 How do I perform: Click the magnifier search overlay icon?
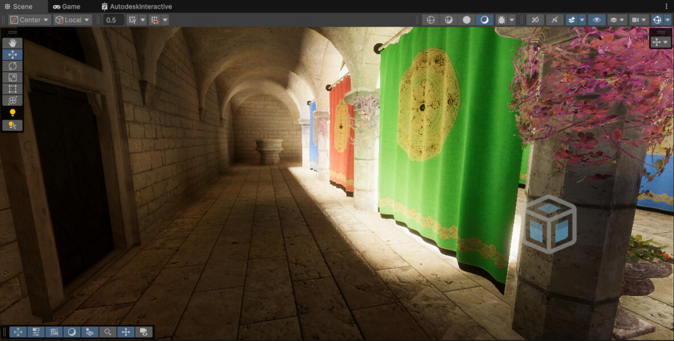[x=107, y=332]
